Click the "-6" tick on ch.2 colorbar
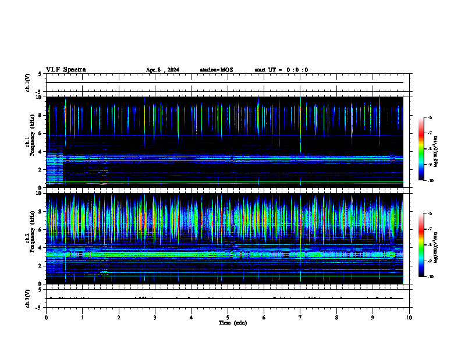 (x=430, y=213)
